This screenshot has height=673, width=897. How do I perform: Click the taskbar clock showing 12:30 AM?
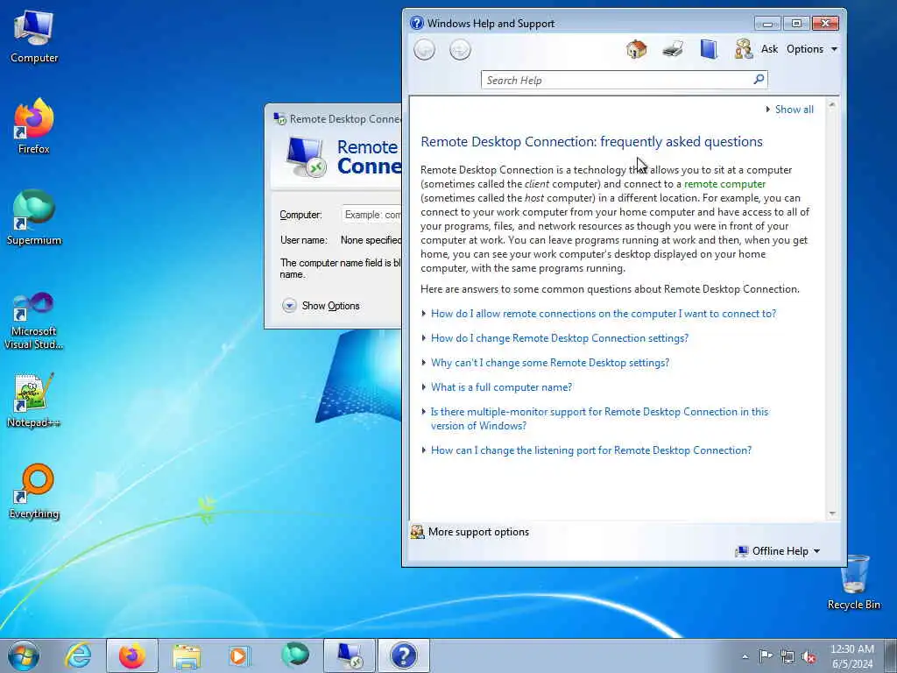pos(852,655)
